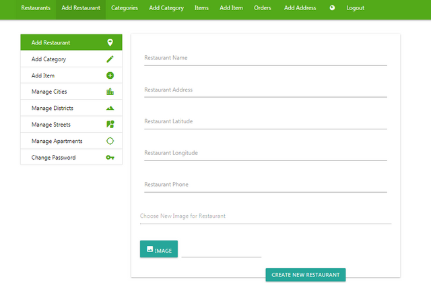Open Add Item in the sidebar
431x283 pixels.
point(71,75)
